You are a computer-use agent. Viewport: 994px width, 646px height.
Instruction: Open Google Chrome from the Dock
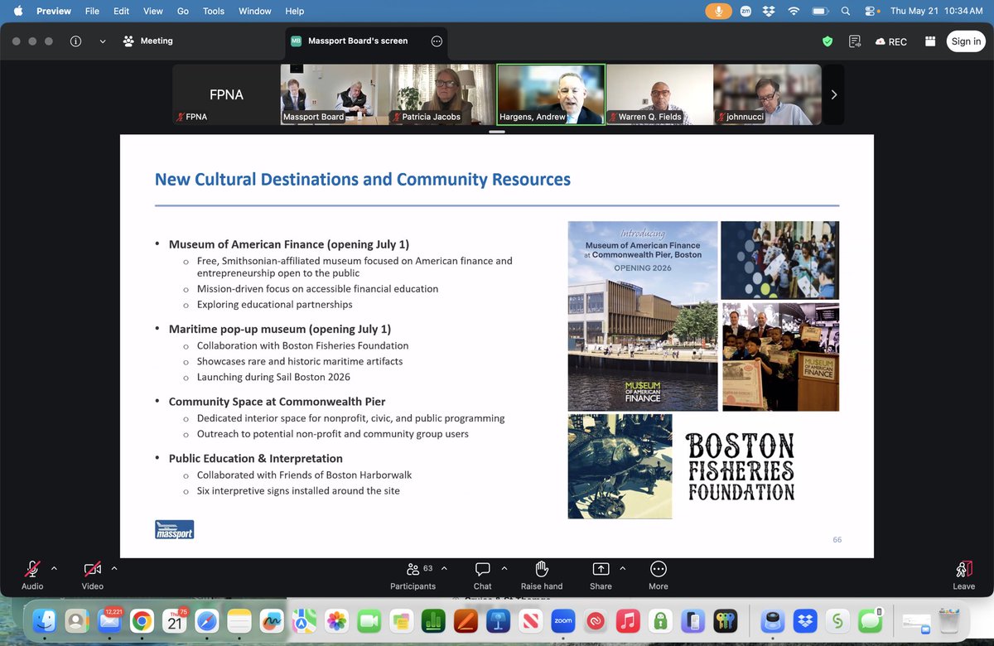142,620
